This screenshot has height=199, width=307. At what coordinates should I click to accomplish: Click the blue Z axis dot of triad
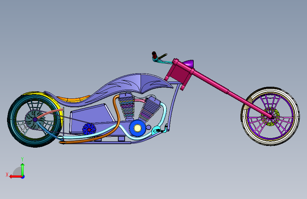point(23,177)
